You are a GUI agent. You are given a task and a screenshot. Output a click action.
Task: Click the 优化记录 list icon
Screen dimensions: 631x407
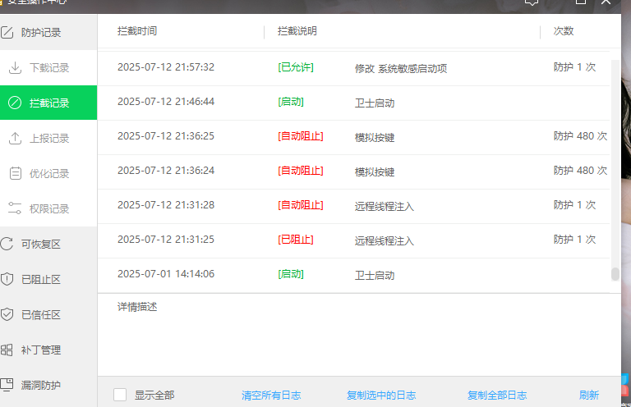(x=15, y=174)
